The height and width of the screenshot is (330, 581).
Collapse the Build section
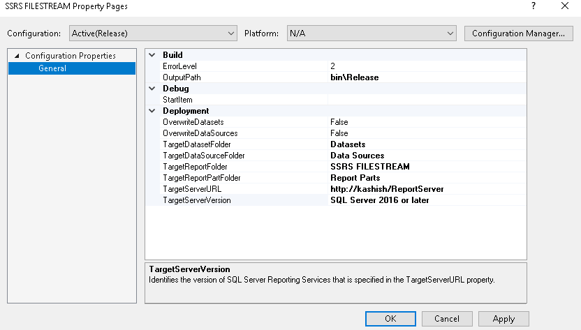[152, 54]
